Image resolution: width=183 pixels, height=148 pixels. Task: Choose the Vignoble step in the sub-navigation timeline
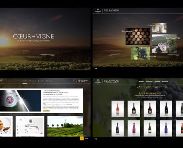[x=149, y=88]
